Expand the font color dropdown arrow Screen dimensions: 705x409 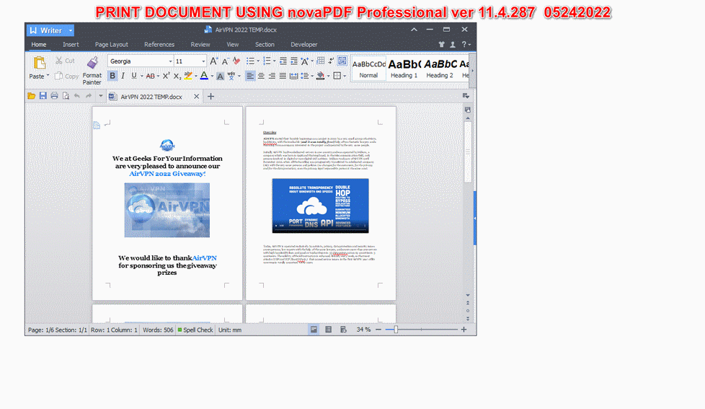pyautogui.click(x=212, y=76)
